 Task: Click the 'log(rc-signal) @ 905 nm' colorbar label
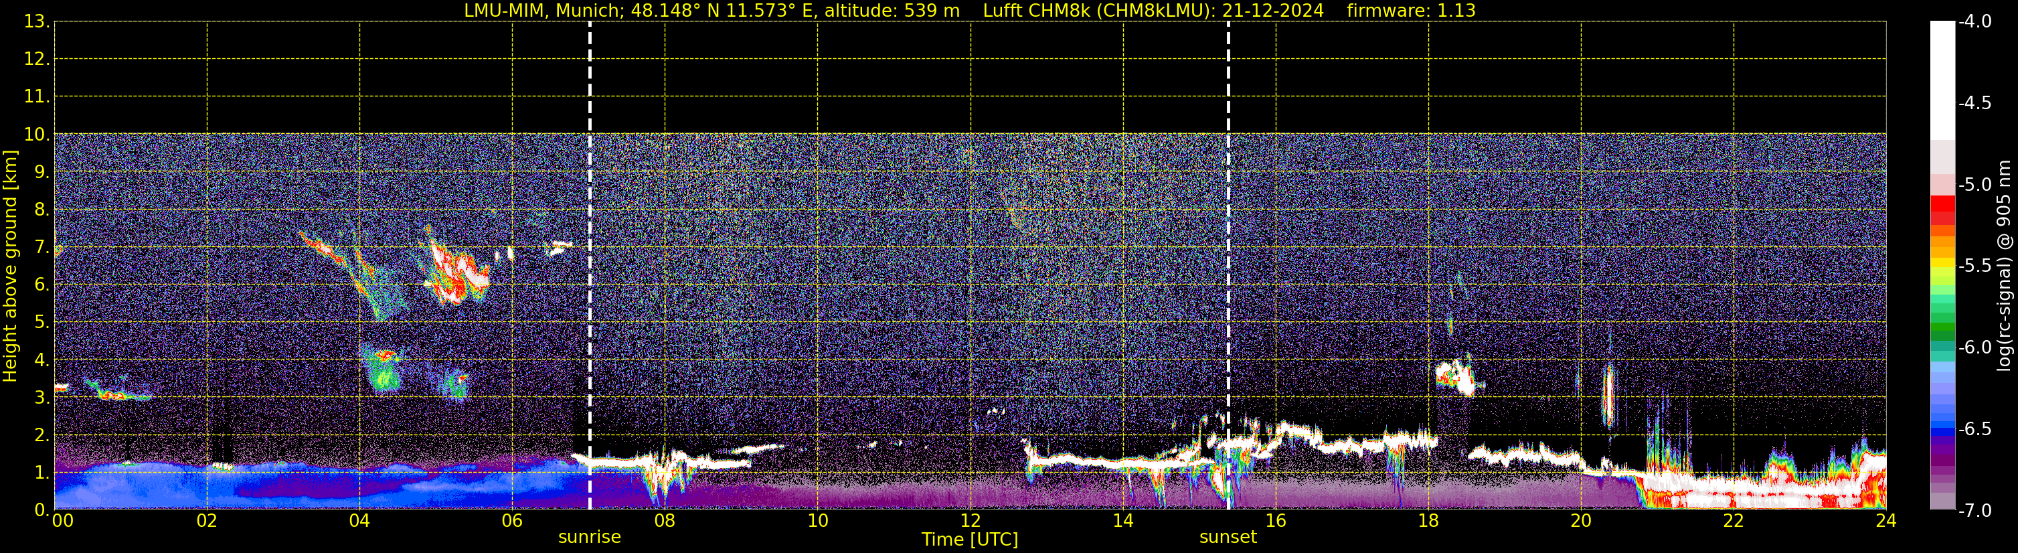point(2004,266)
